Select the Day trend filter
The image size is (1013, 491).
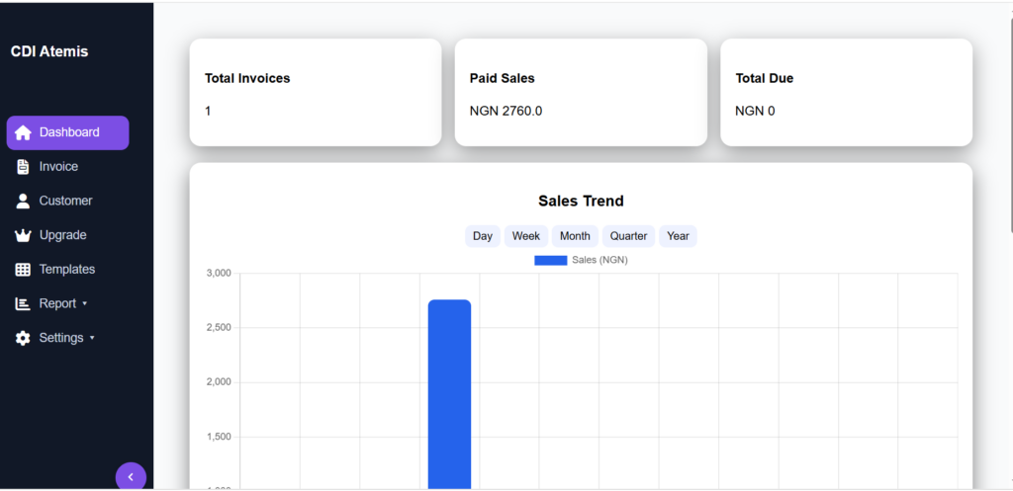pyautogui.click(x=483, y=236)
